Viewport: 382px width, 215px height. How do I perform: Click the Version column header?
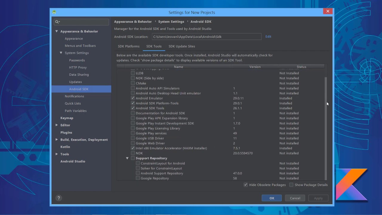coord(255,67)
